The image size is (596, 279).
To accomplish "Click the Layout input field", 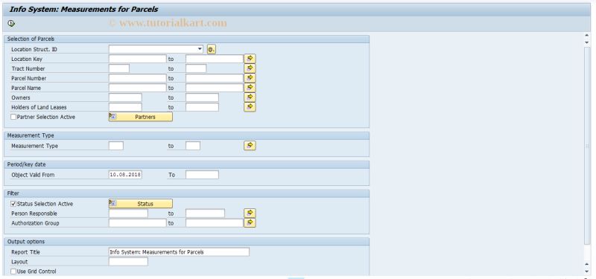I will coord(128,262).
